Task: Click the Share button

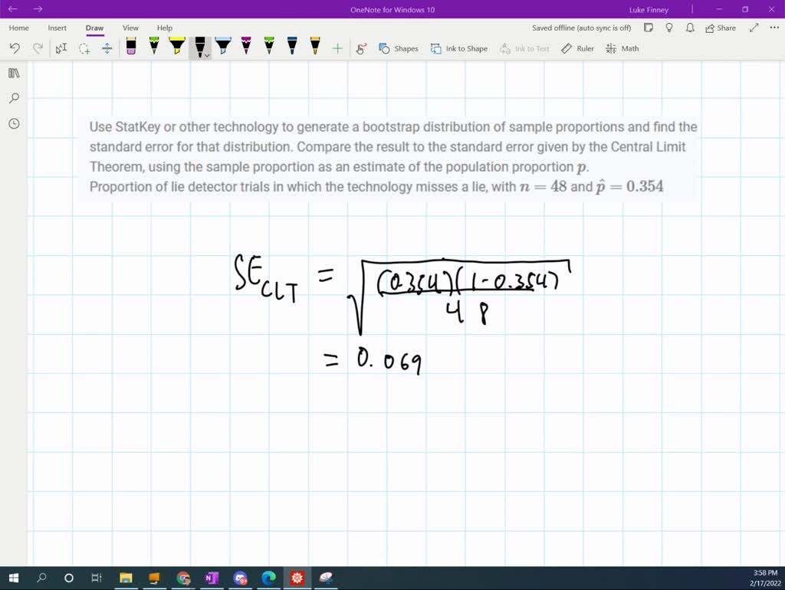Action: (719, 28)
